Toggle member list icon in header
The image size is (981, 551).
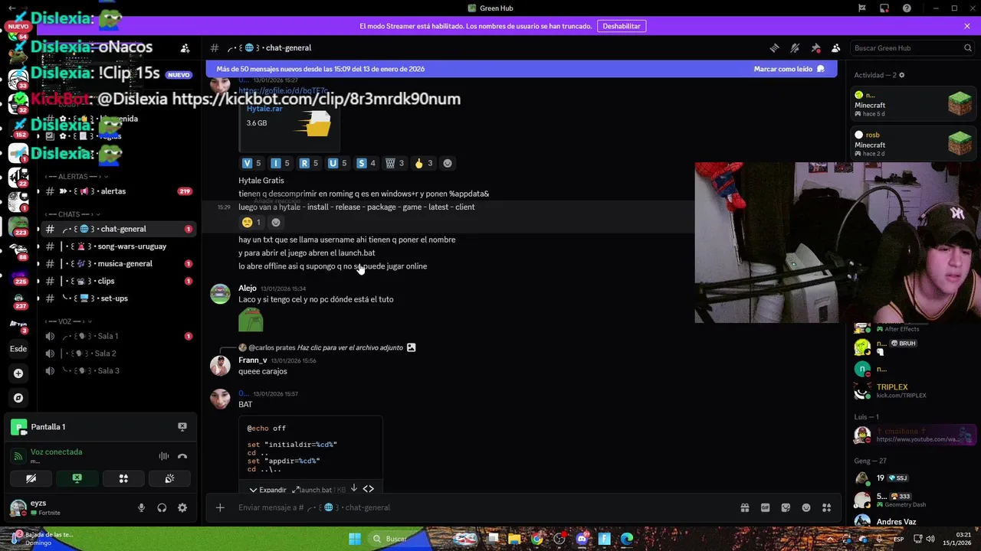coord(836,47)
